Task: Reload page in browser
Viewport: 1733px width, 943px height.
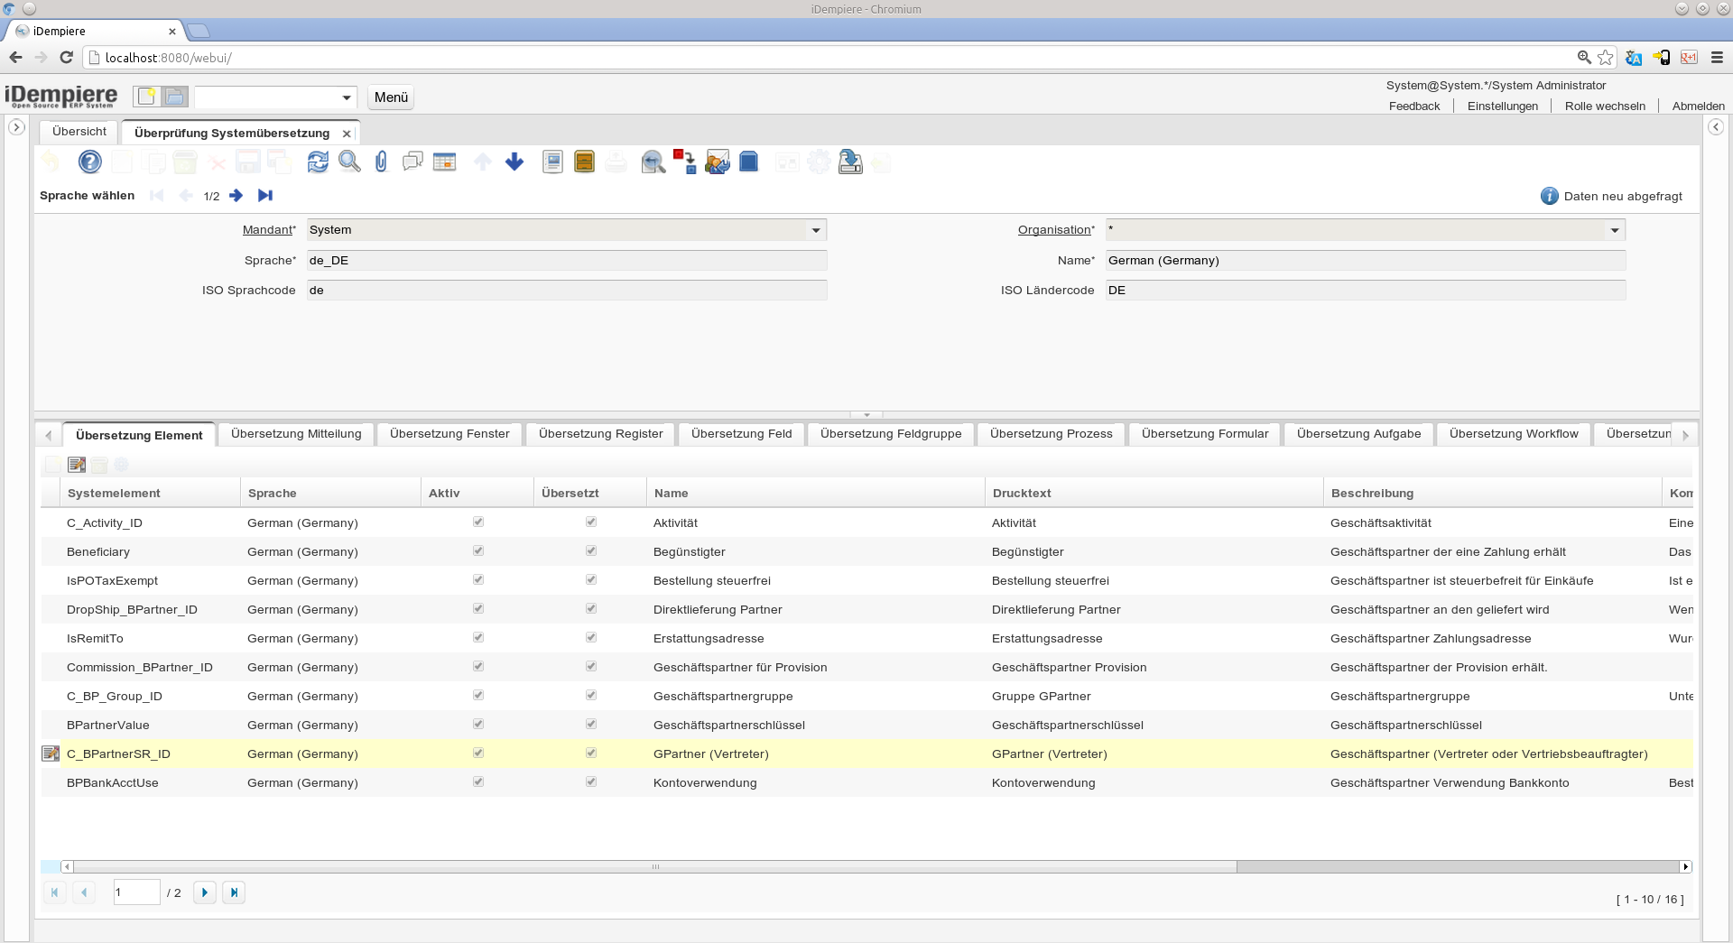Action: pyautogui.click(x=66, y=57)
